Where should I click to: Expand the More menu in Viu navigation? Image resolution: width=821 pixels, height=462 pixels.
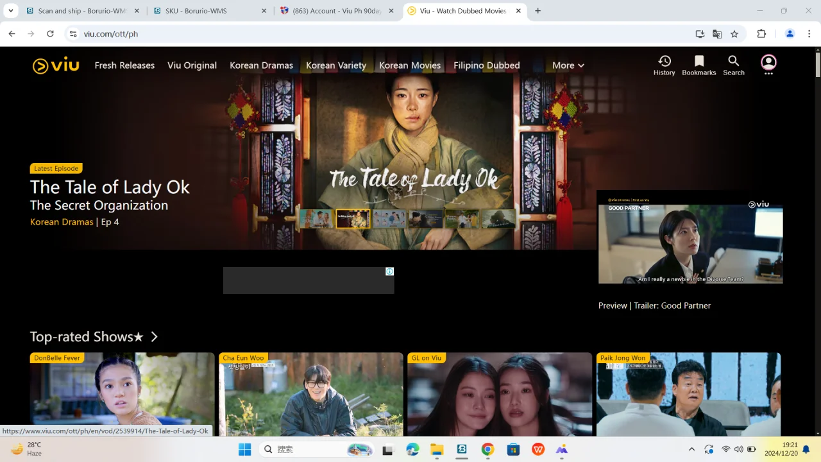coord(568,65)
